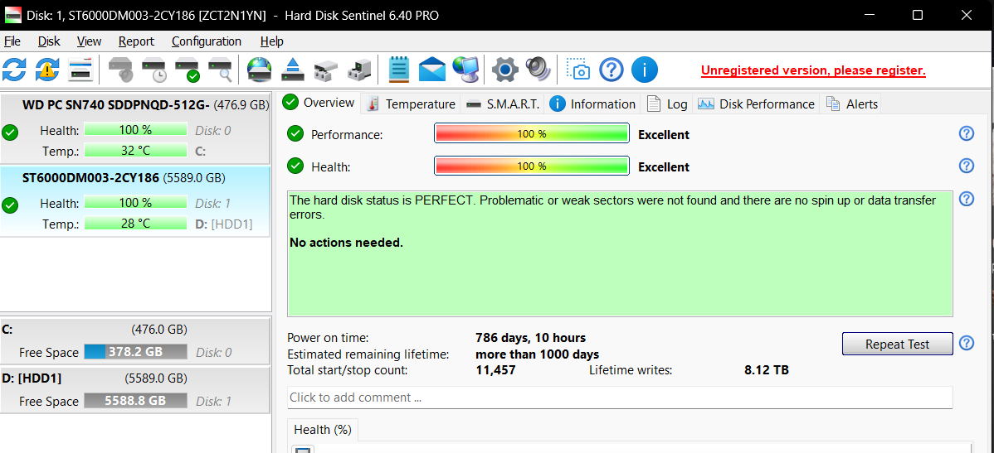Open the Report menu
Image resolution: width=994 pixels, height=453 pixels.
[136, 41]
